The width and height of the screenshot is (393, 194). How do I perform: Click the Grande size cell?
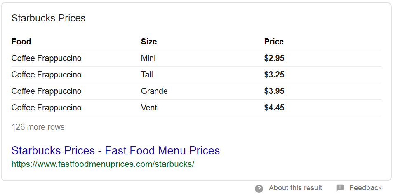point(154,91)
